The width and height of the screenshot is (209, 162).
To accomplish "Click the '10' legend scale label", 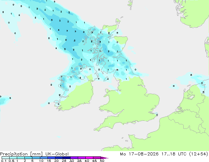I will [41, 161].
